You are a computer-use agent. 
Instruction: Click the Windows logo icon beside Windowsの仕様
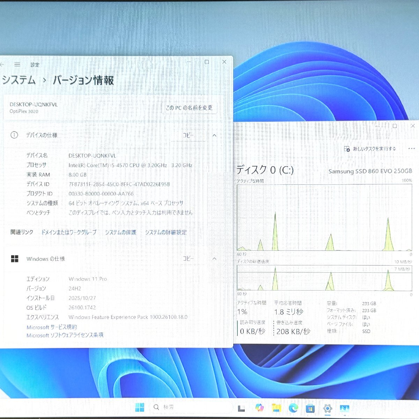(x=14, y=259)
